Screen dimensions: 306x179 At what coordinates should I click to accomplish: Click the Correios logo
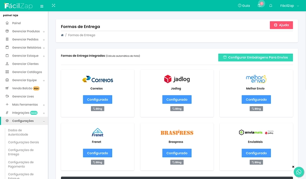98,79
